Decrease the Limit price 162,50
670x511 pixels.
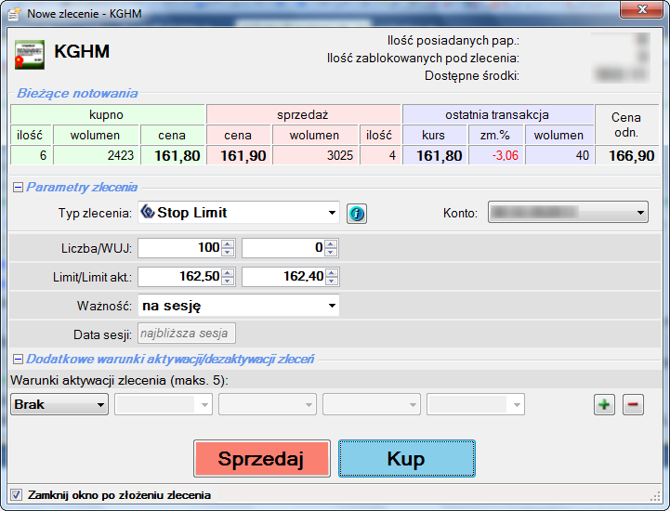pos(228,281)
